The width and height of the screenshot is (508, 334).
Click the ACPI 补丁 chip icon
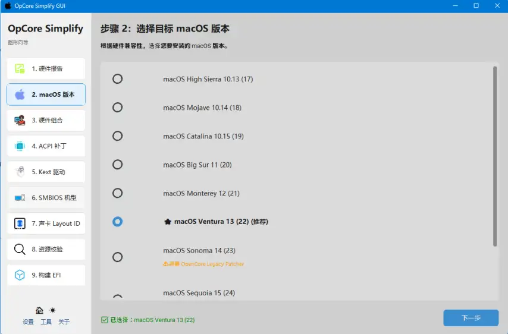[20, 146]
